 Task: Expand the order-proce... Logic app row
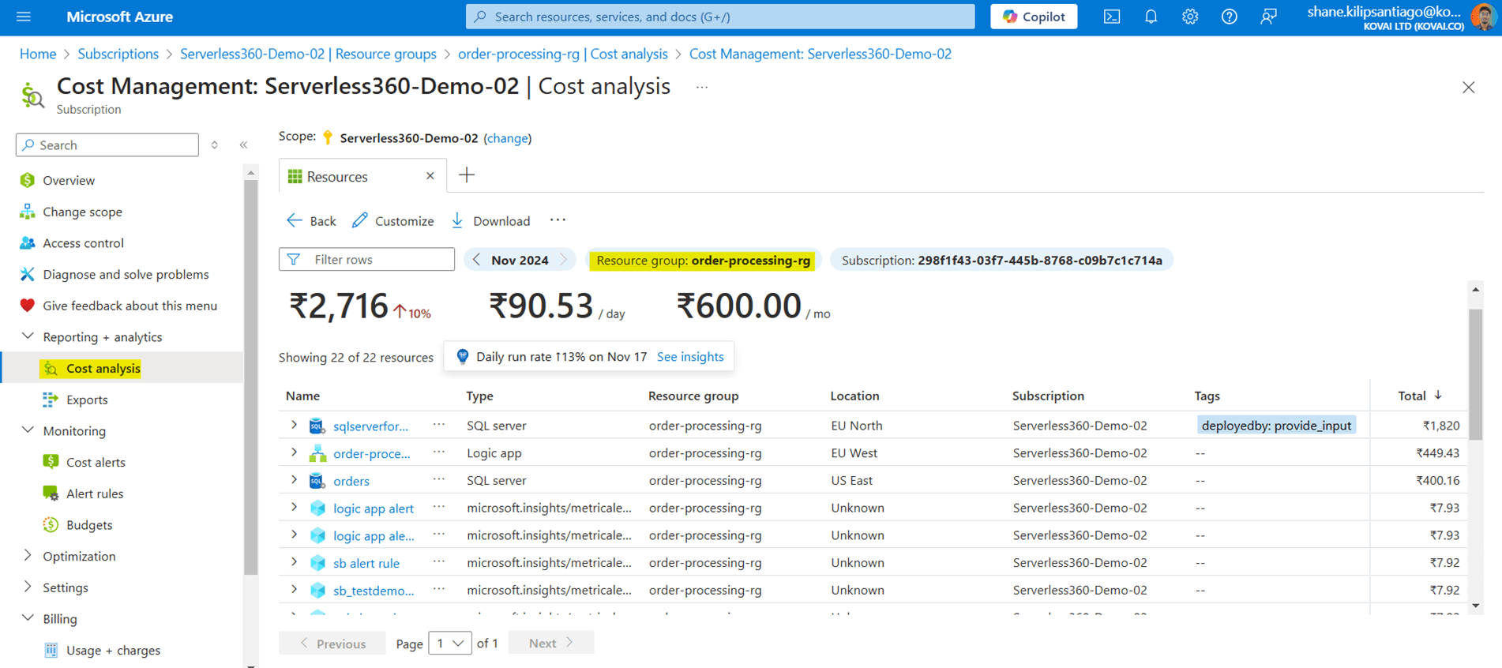click(x=294, y=452)
